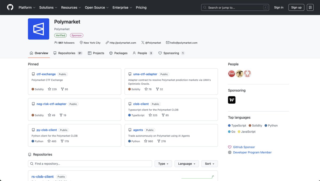The height and width of the screenshot is (181, 320).
Task: Open the Food Network avatar under People
Action: point(232,74)
